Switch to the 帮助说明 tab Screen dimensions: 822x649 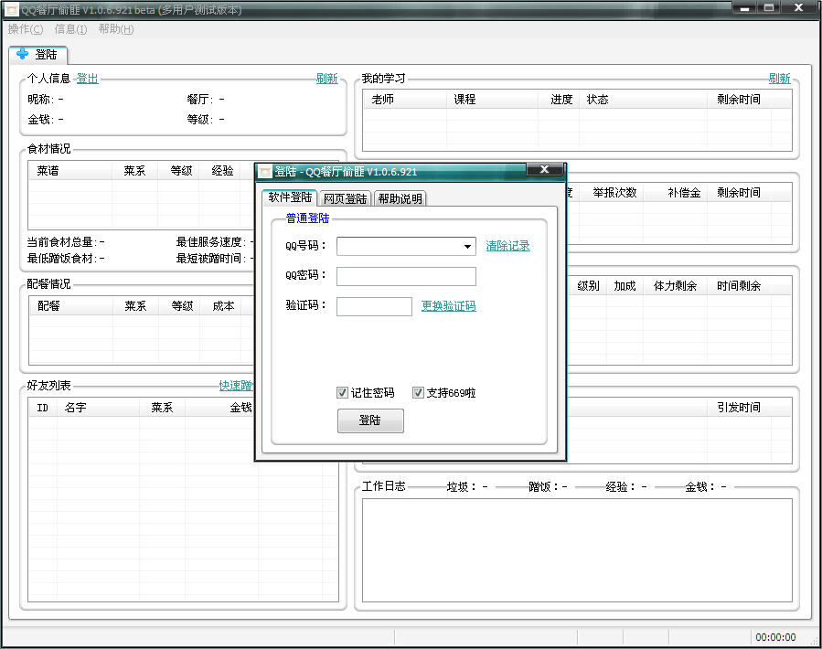point(400,198)
